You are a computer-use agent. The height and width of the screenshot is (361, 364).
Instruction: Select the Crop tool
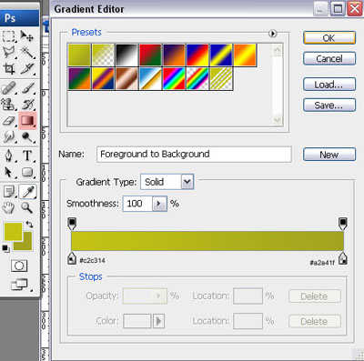coord(8,68)
